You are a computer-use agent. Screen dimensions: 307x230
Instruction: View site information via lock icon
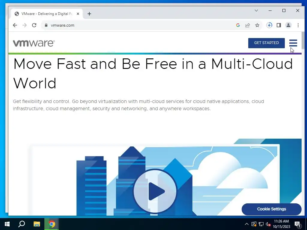46,25
